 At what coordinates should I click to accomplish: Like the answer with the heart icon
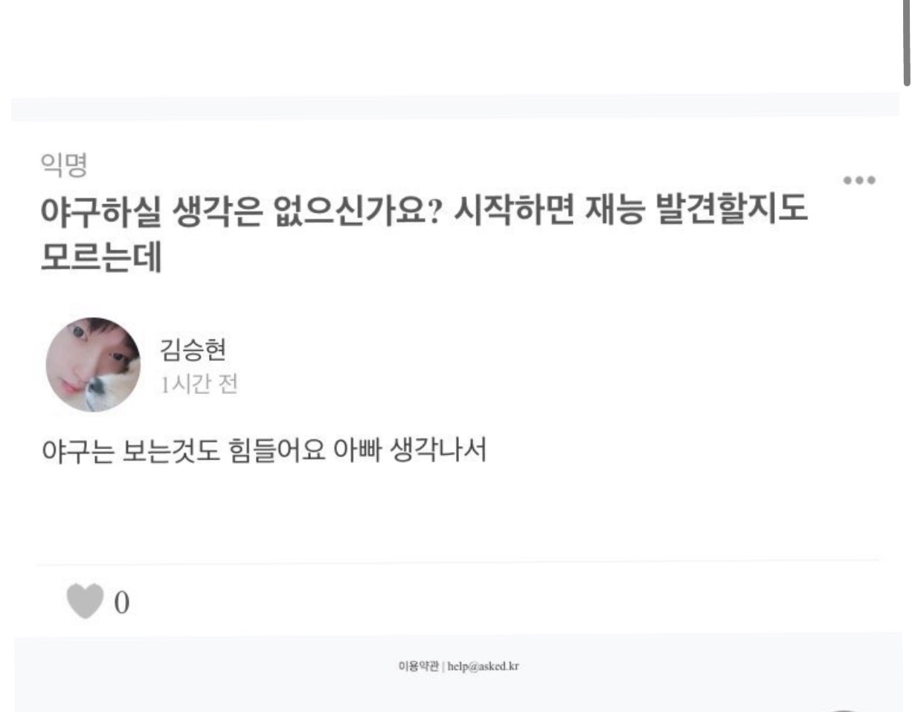(84, 601)
